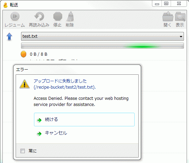Click the Resume (レジューム) toolbar icon

click(x=15, y=16)
